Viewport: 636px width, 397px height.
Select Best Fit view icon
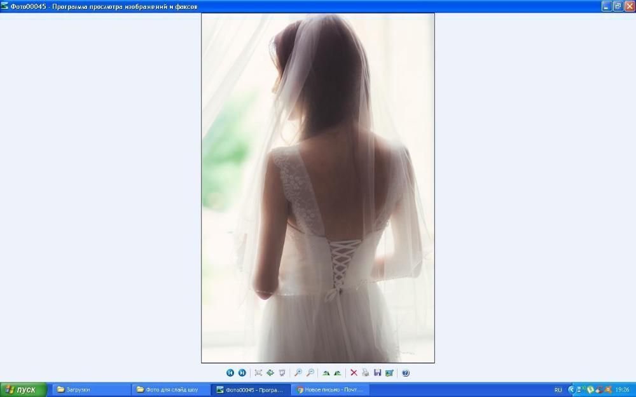tap(258, 373)
